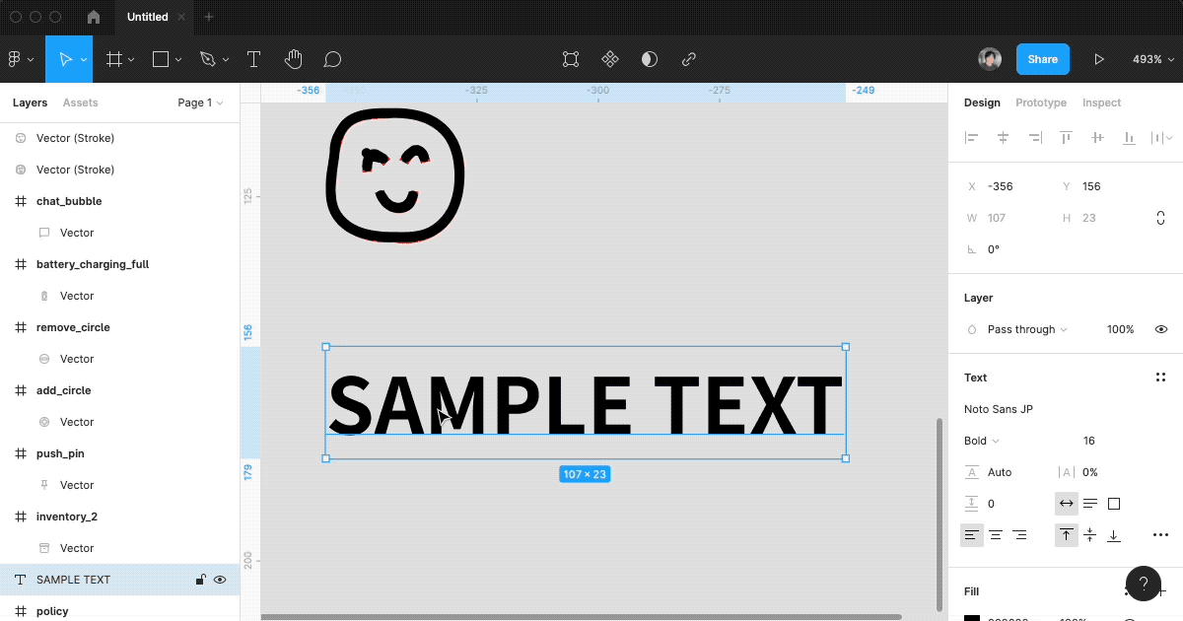The image size is (1183, 621).
Task: Select the Hand tool
Action: 293,59
